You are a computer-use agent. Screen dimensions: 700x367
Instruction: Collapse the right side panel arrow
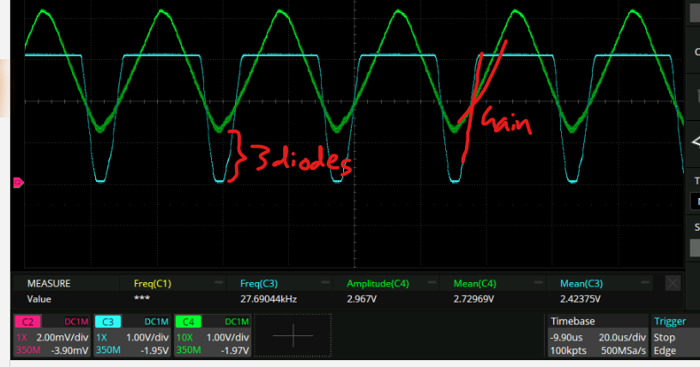tap(694, 141)
